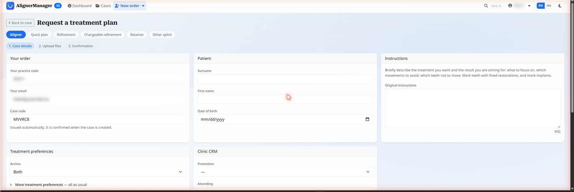Toggle dark mode moon icon
The height and width of the screenshot is (192, 574).
pyautogui.click(x=560, y=6)
